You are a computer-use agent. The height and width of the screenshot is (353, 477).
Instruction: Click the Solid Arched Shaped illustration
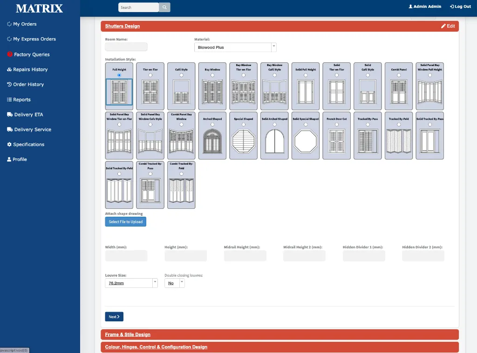[x=274, y=141]
